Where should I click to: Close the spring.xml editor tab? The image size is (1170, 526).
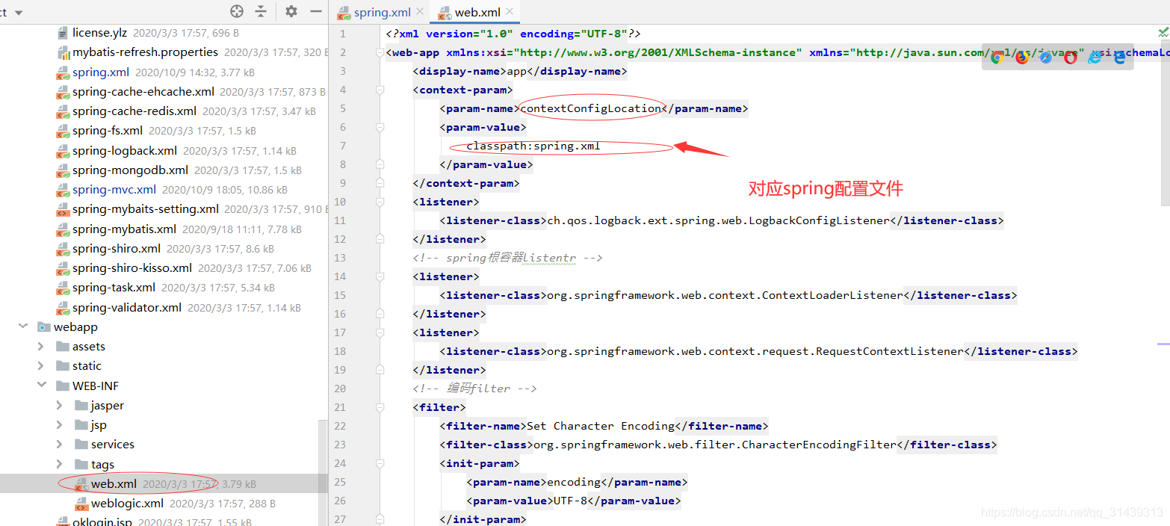pyautogui.click(x=419, y=12)
